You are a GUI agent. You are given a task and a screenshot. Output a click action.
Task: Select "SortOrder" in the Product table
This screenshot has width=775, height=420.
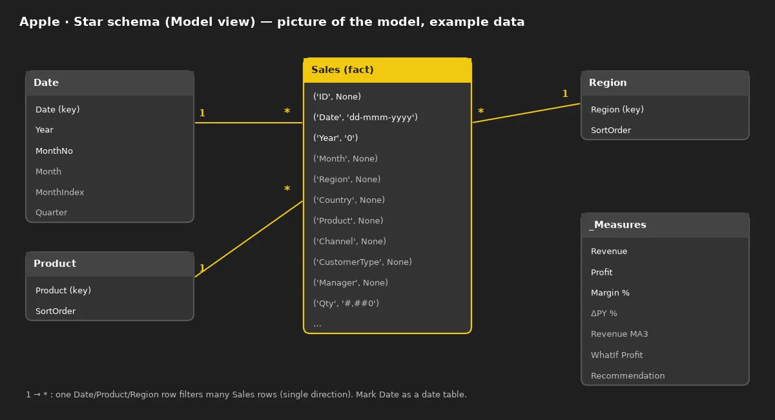56,311
